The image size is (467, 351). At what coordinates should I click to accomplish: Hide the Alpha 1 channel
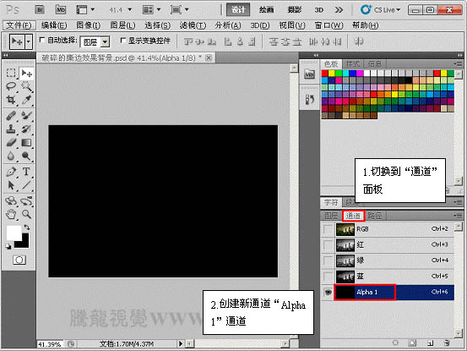[328, 292]
